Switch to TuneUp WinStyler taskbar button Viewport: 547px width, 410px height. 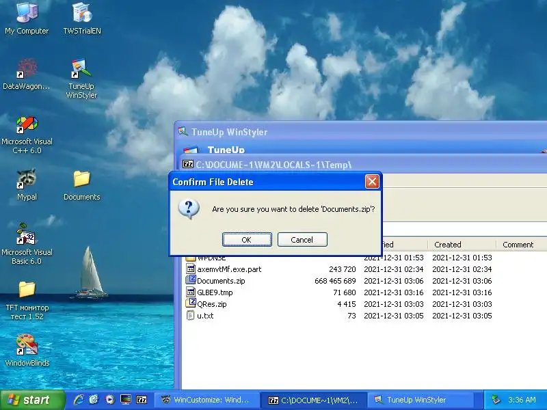[421, 400]
